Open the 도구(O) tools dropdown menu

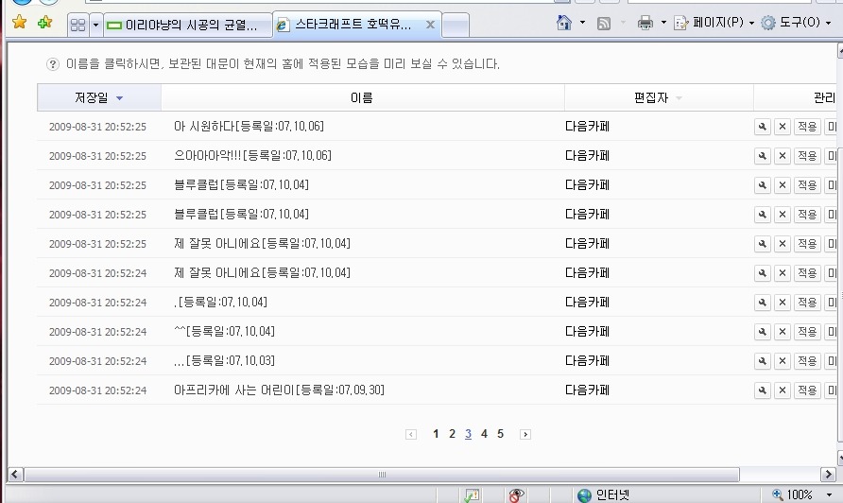[796, 23]
